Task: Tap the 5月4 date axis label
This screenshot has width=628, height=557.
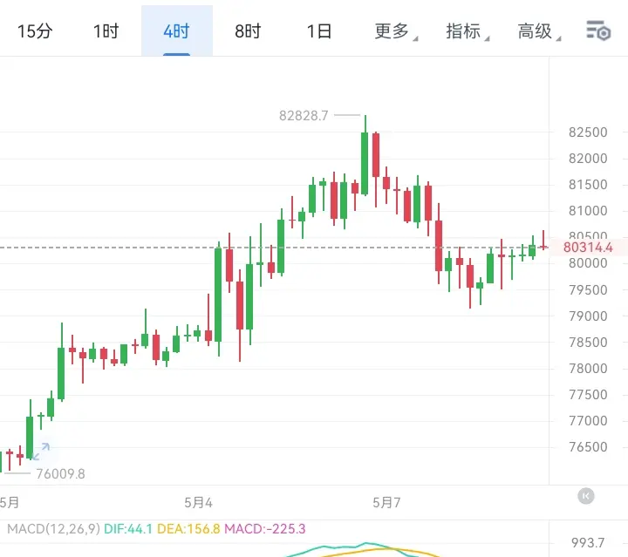Action: pyautogui.click(x=198, y=503)
